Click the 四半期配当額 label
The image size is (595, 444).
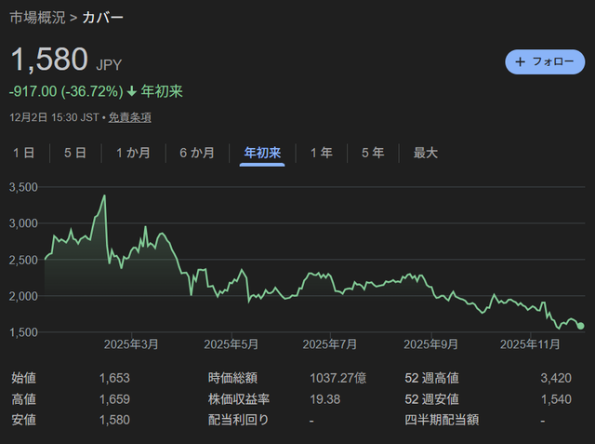(x=442, y=420)
